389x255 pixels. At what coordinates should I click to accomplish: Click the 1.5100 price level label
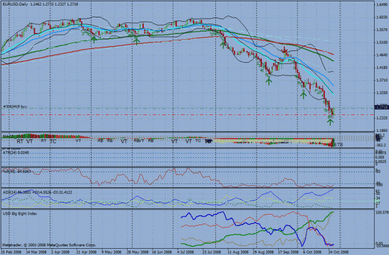(382, 43)
